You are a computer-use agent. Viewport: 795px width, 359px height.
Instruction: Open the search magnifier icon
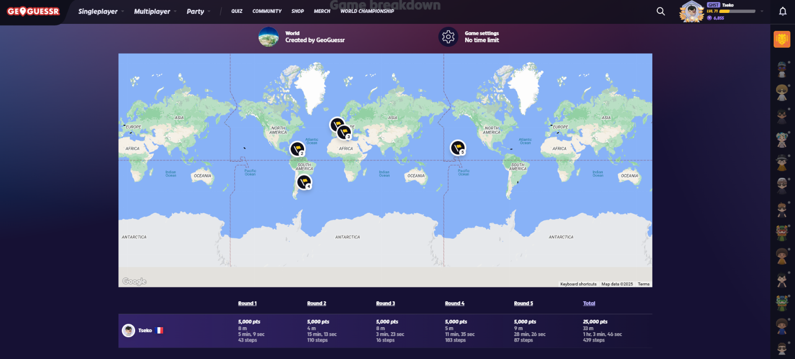tap(660, 11)
